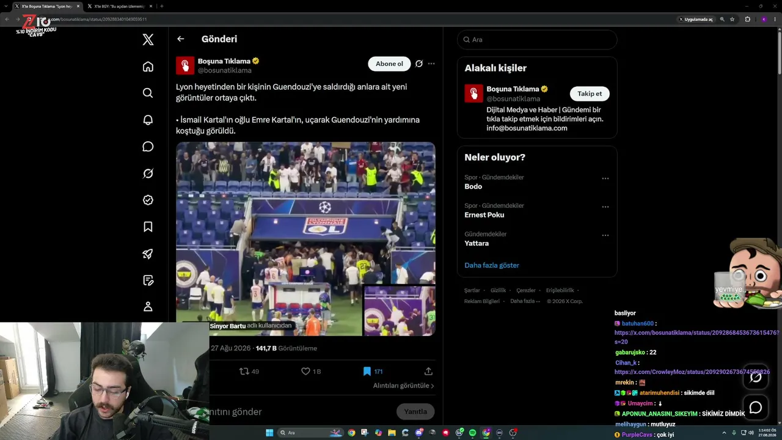Switch to the BGYi browser tab
This screenshot has height=440, width=782.
[120, 6]
